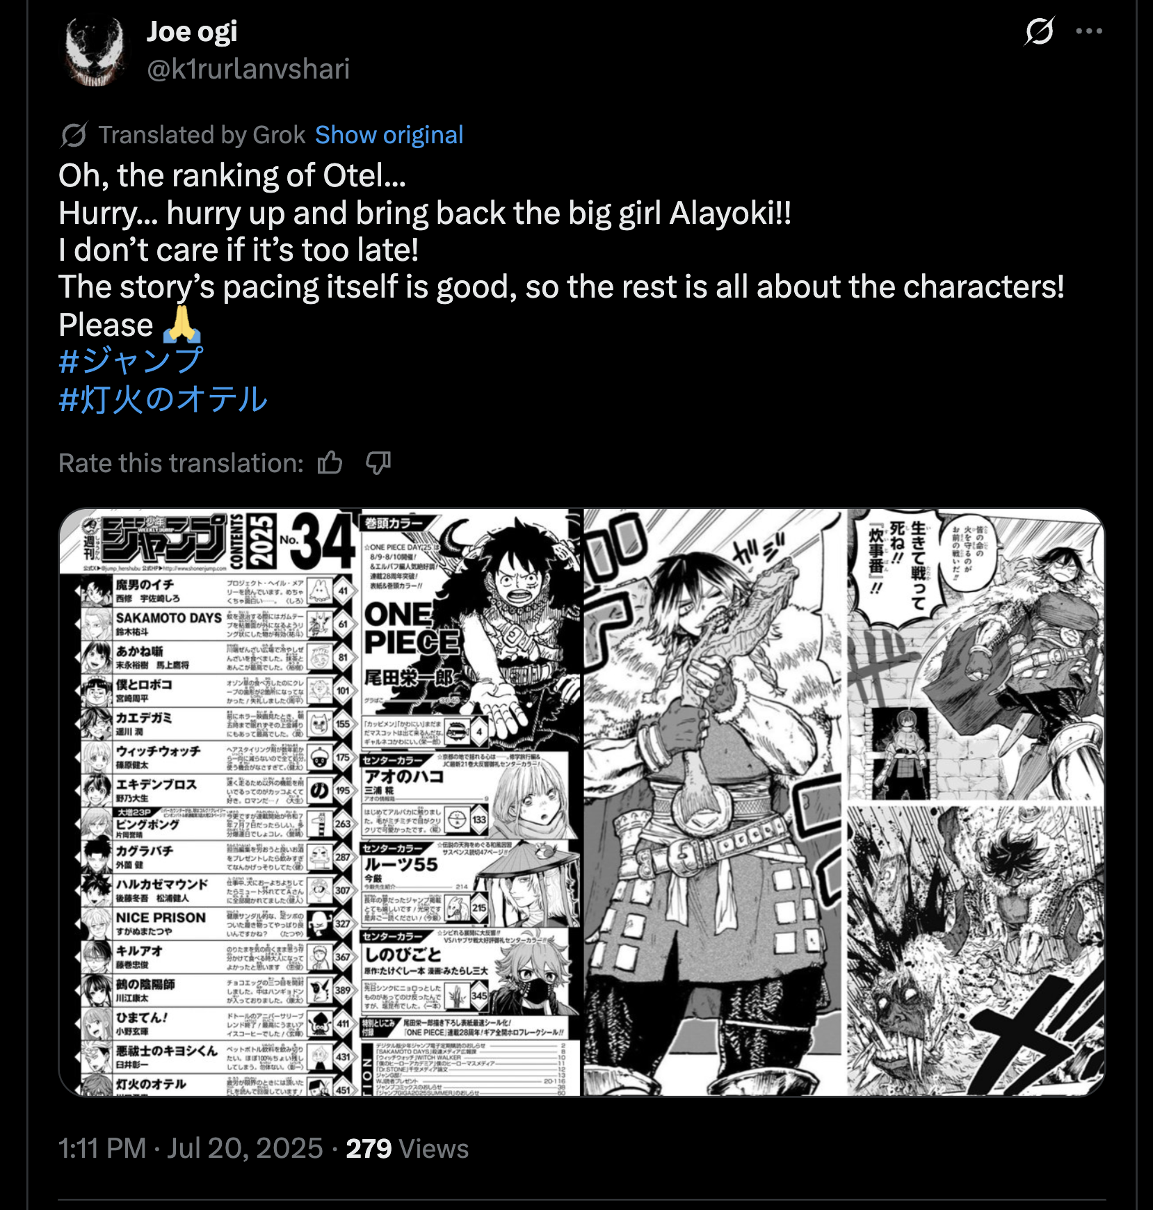Screen dimensions: 1153x1210
Task: Rate translation with thumbs down
Action: pos(378,462)
